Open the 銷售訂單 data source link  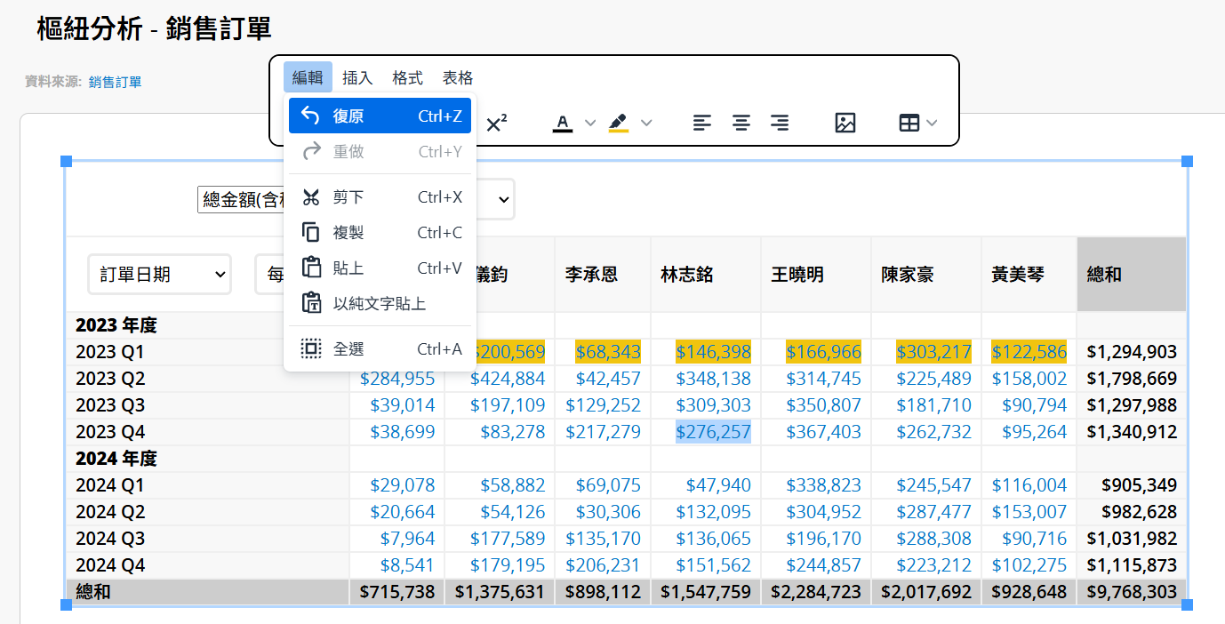pyautogui.click(x=115, y=82)
